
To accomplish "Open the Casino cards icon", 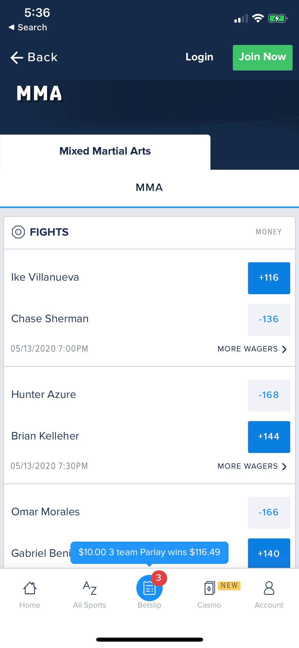I will tap(209, 588).
